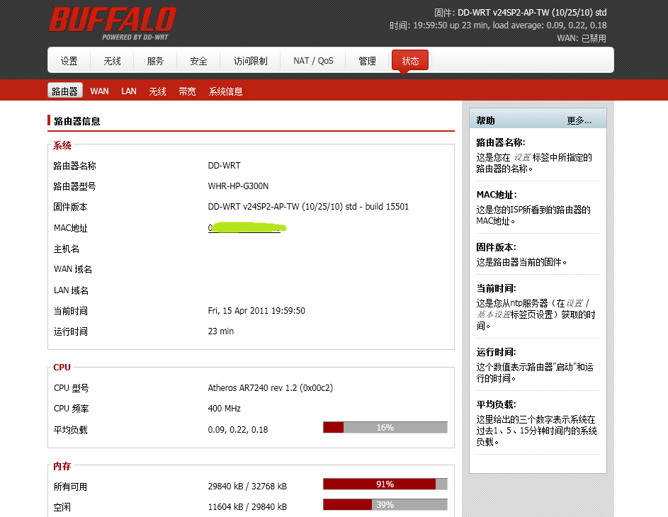Click the 11604 kB / 29840 kB value

point(247,507)
